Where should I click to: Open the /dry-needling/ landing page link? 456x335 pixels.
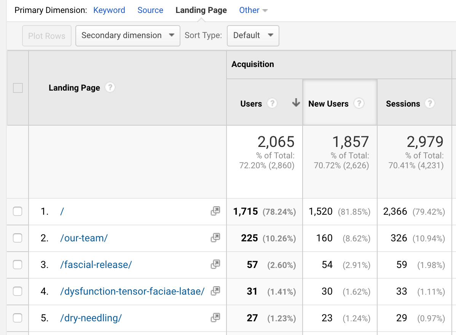[91, 318]
